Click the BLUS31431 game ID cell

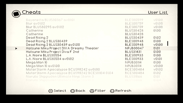click(x=133, y=52)
